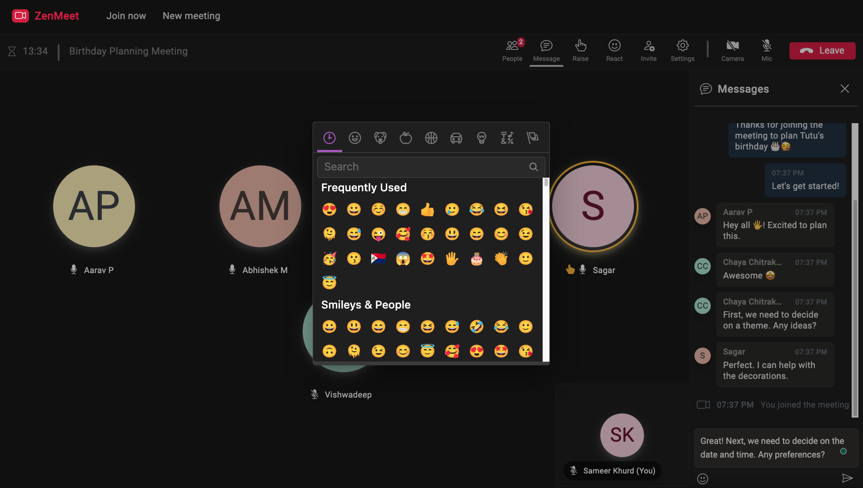The image size is (863, 488).
Task: Select Abhishek M participant avatar
Action: pyautogui.click(x=260, y=206)
